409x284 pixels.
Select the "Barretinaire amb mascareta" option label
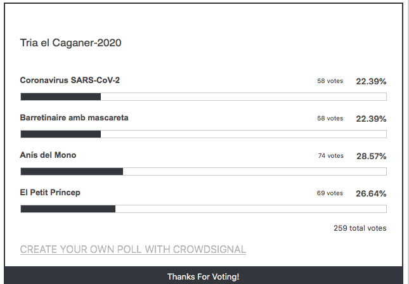pyautogui.click(x=74, y=118)
